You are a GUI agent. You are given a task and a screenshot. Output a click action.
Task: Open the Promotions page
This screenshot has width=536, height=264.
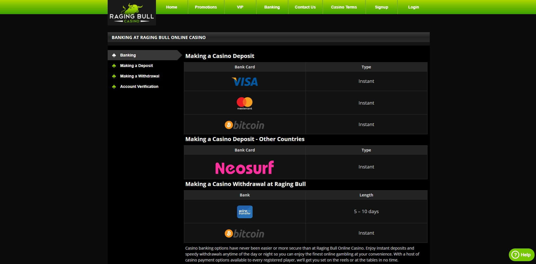coord(206,7)
